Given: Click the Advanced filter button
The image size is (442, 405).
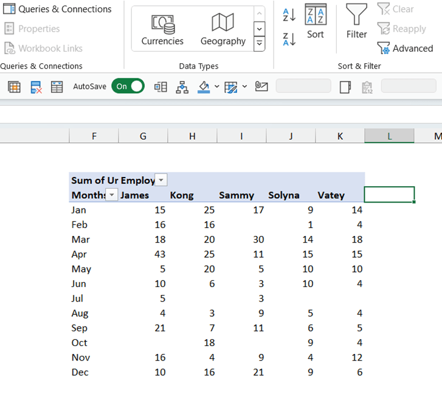Looking at the screenshot, I should 405,49.
